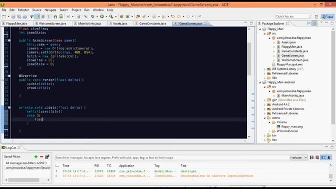This screenshot has width=336, height=189.
Task: Switch to the Assets.java tab
Action: 120,24
